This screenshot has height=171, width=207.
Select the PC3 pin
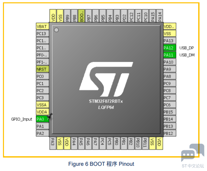point(42,98)
